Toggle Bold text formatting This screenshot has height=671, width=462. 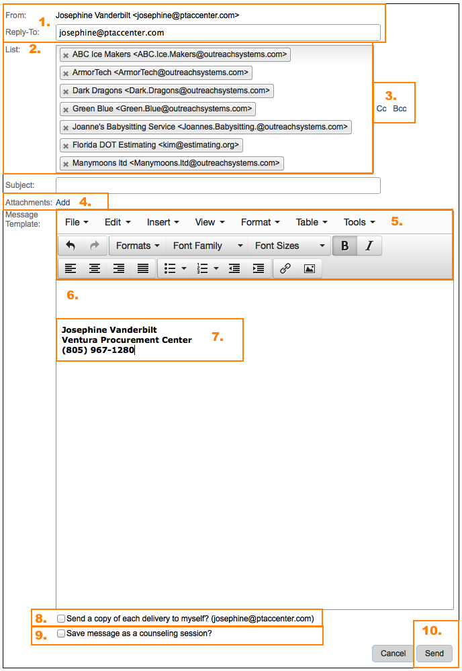pos(344,246)
